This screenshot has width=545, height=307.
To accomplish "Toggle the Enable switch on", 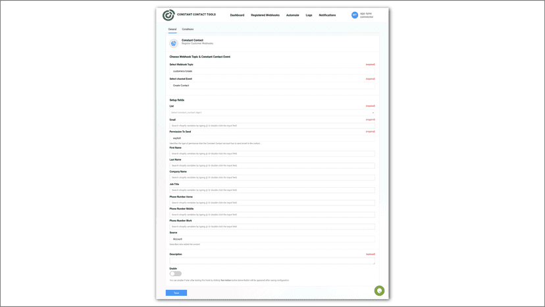I will (176, 273).
